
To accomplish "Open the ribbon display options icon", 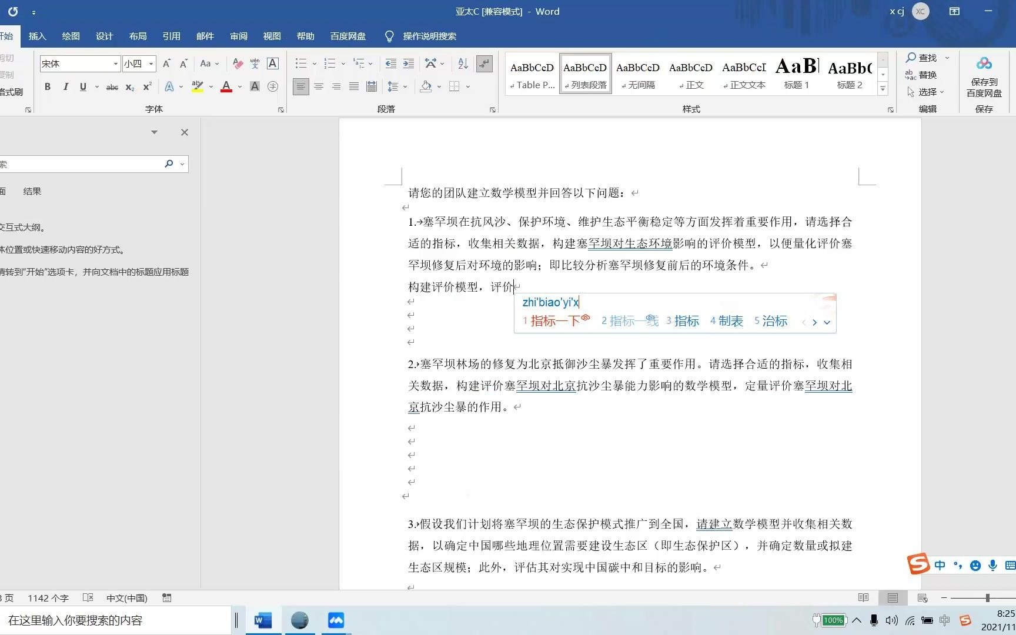I will coord(954,11).
